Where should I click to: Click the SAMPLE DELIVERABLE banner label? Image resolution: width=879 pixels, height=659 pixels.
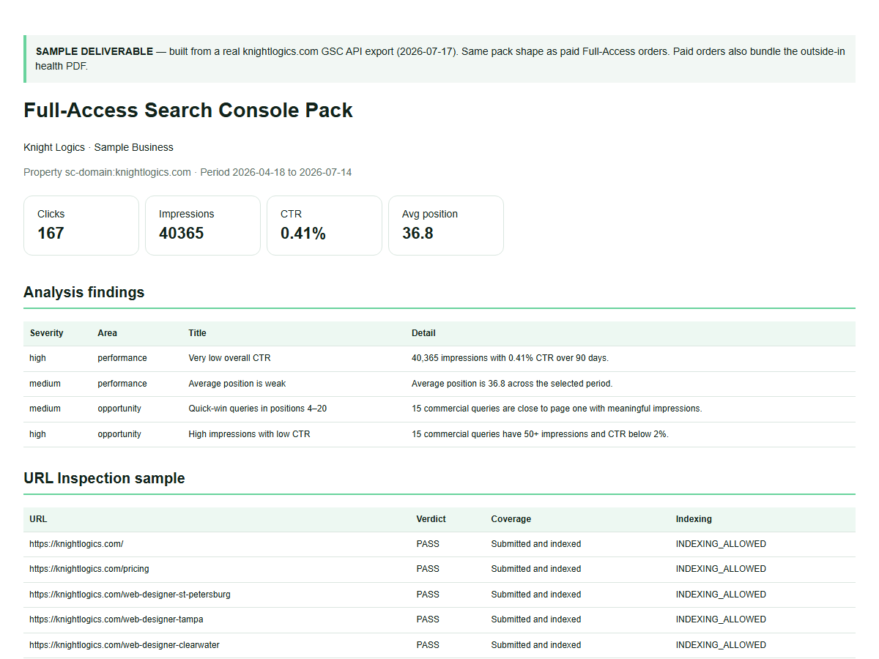pos(94,52)
